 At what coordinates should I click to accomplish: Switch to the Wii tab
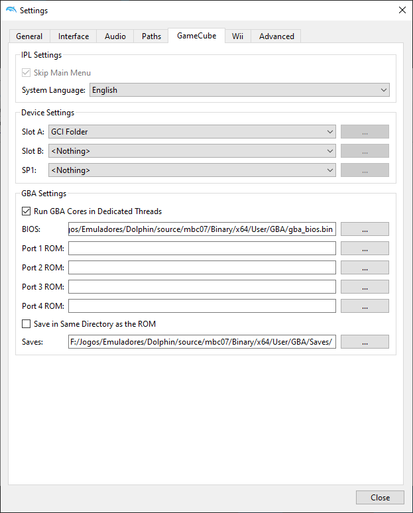point(237,36)
